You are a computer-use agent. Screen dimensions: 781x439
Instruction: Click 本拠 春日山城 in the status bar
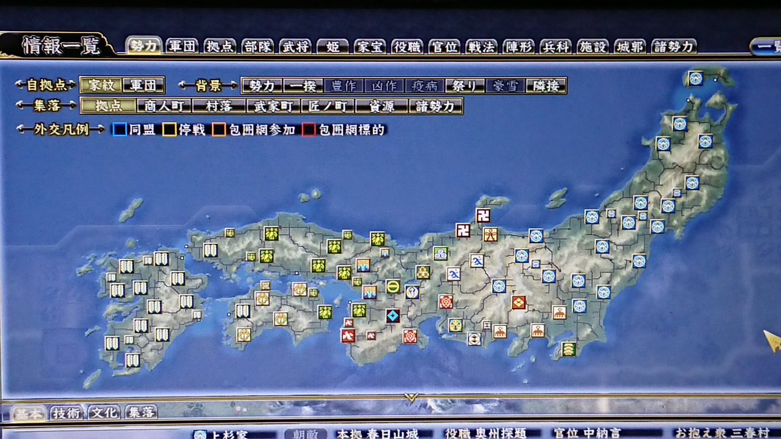pos(377,434)
